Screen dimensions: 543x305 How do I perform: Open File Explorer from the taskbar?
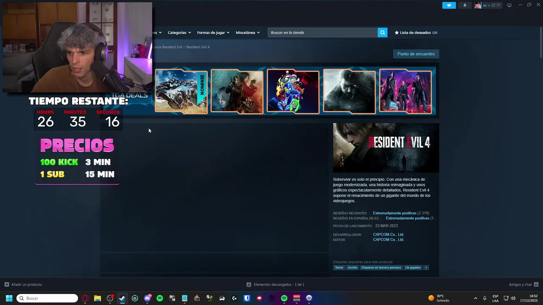point(98,298)
